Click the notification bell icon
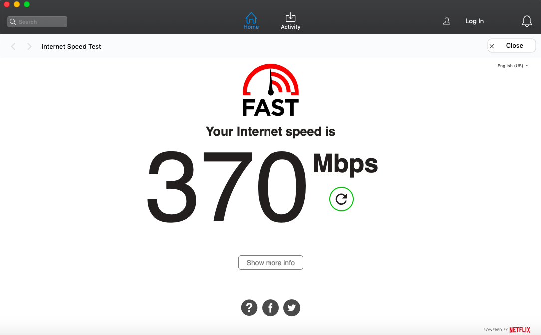 [x=526, y=21]
